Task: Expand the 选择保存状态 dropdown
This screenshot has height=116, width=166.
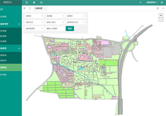Action: [x=76, y=22]
